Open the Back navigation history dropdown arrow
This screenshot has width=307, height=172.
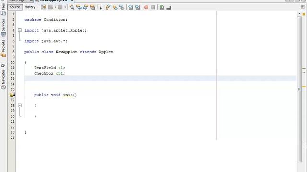click(x=55, y=7)
